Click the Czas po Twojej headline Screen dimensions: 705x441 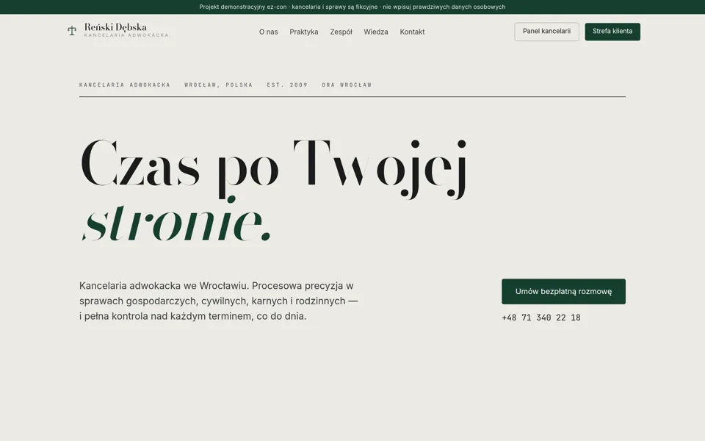click(274, 168)
